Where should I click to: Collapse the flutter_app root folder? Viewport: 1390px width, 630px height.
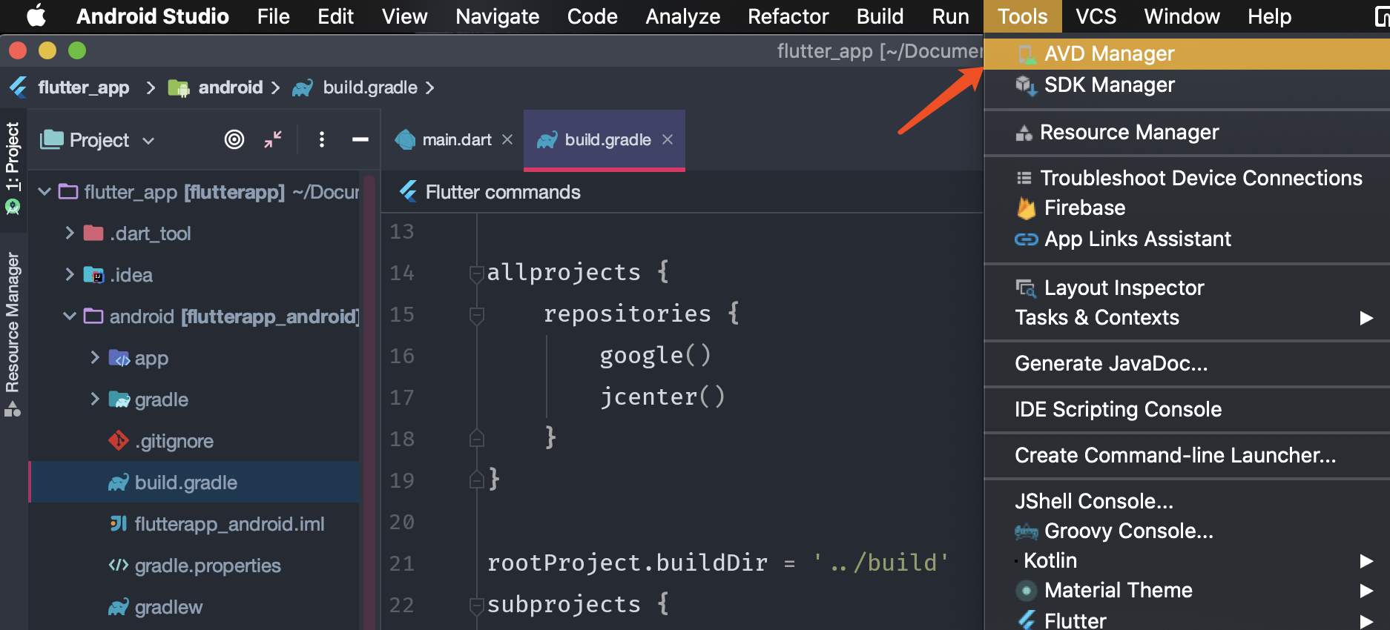point(45,192)
